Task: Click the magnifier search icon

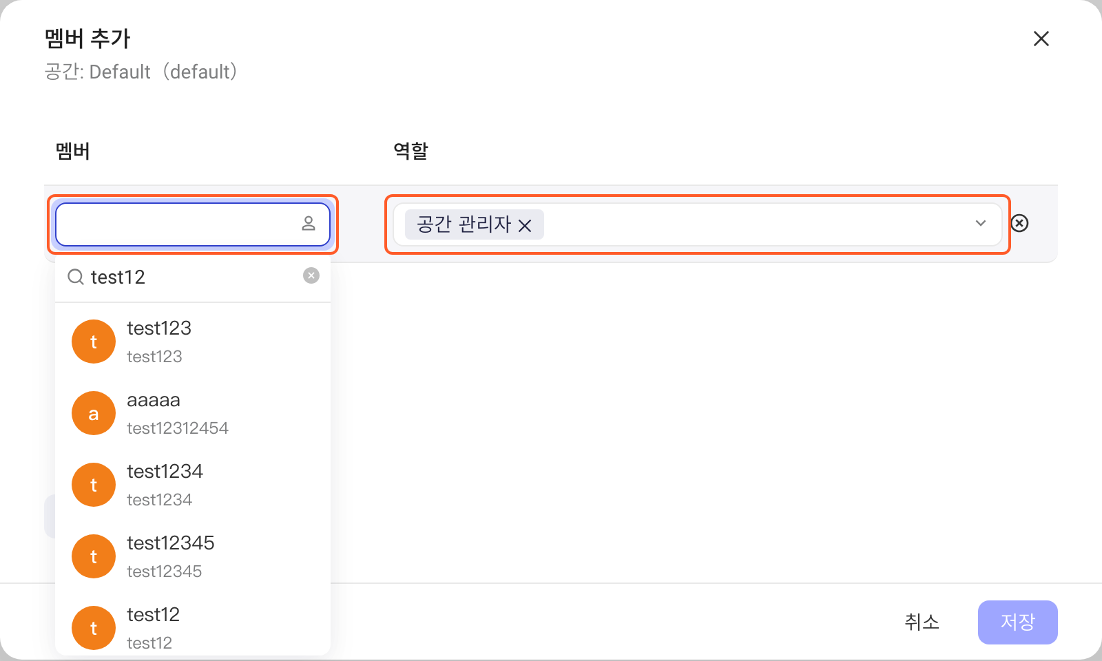Action: [76, 277]
